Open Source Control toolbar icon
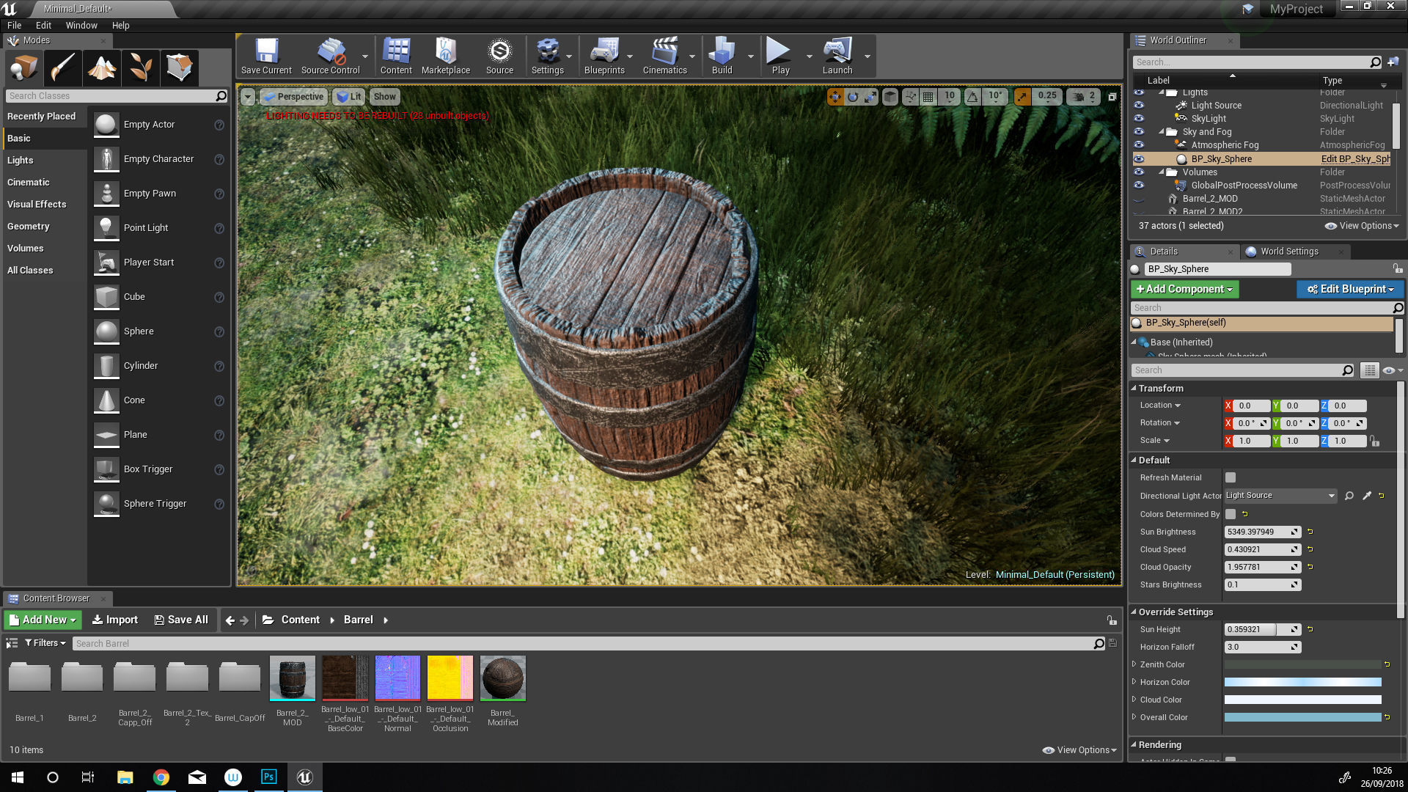This screenshot has width=1408, height=792. [x=330, y=56]
